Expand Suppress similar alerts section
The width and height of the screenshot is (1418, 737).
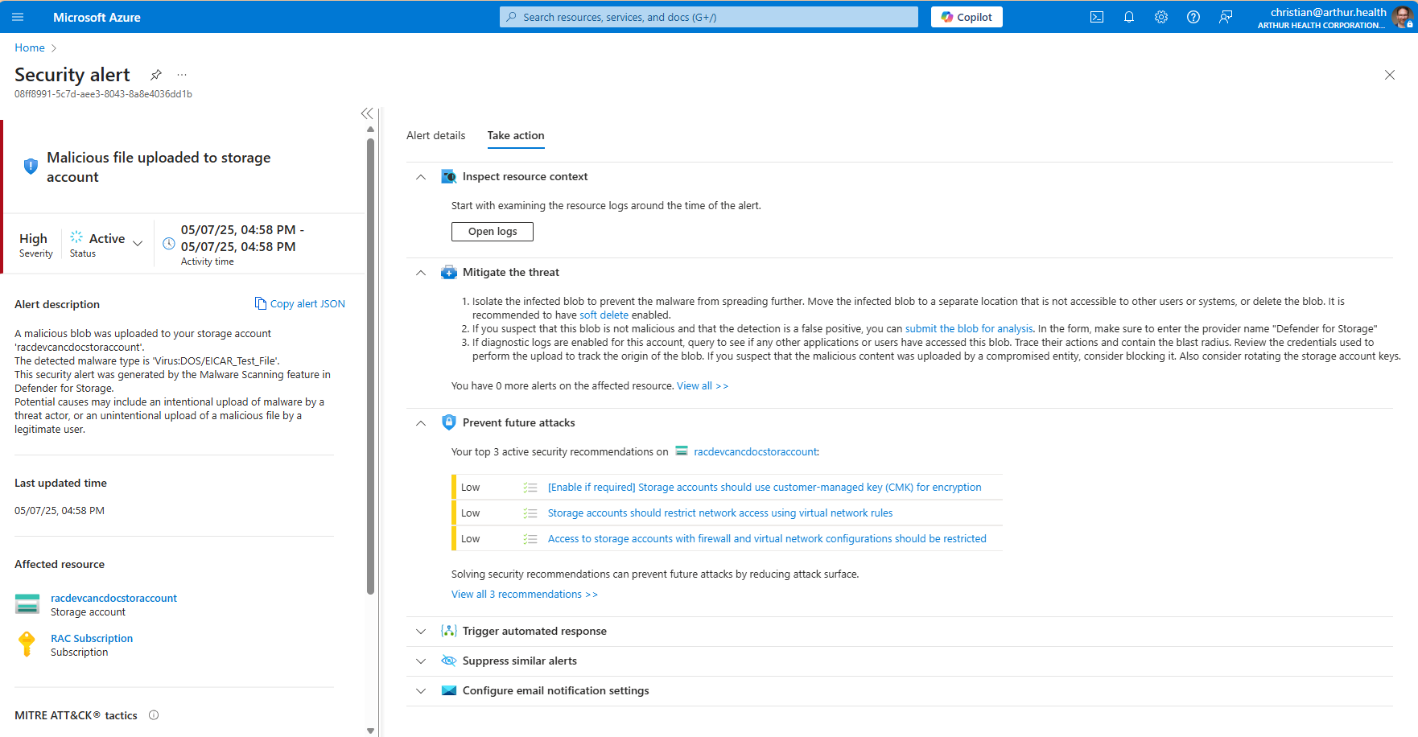421,661
